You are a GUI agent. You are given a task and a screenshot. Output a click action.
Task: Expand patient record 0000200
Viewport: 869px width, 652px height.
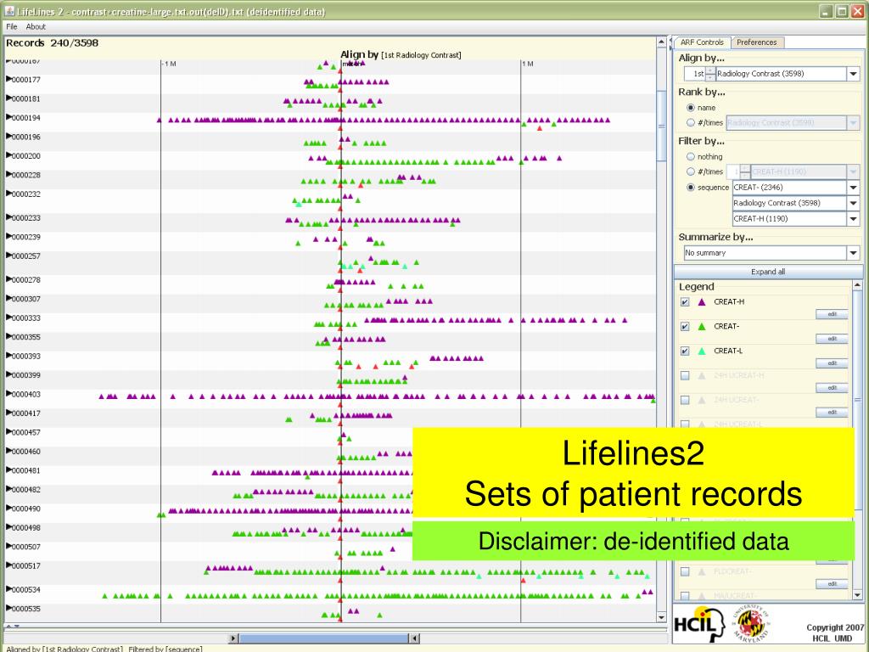[x=8, y=156]
